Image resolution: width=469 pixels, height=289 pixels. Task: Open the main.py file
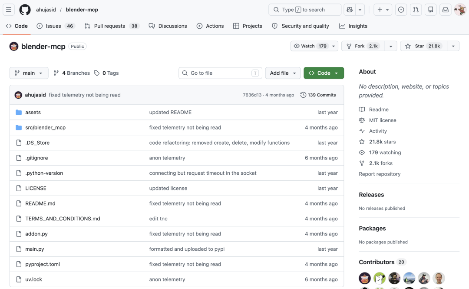point(35,249)
